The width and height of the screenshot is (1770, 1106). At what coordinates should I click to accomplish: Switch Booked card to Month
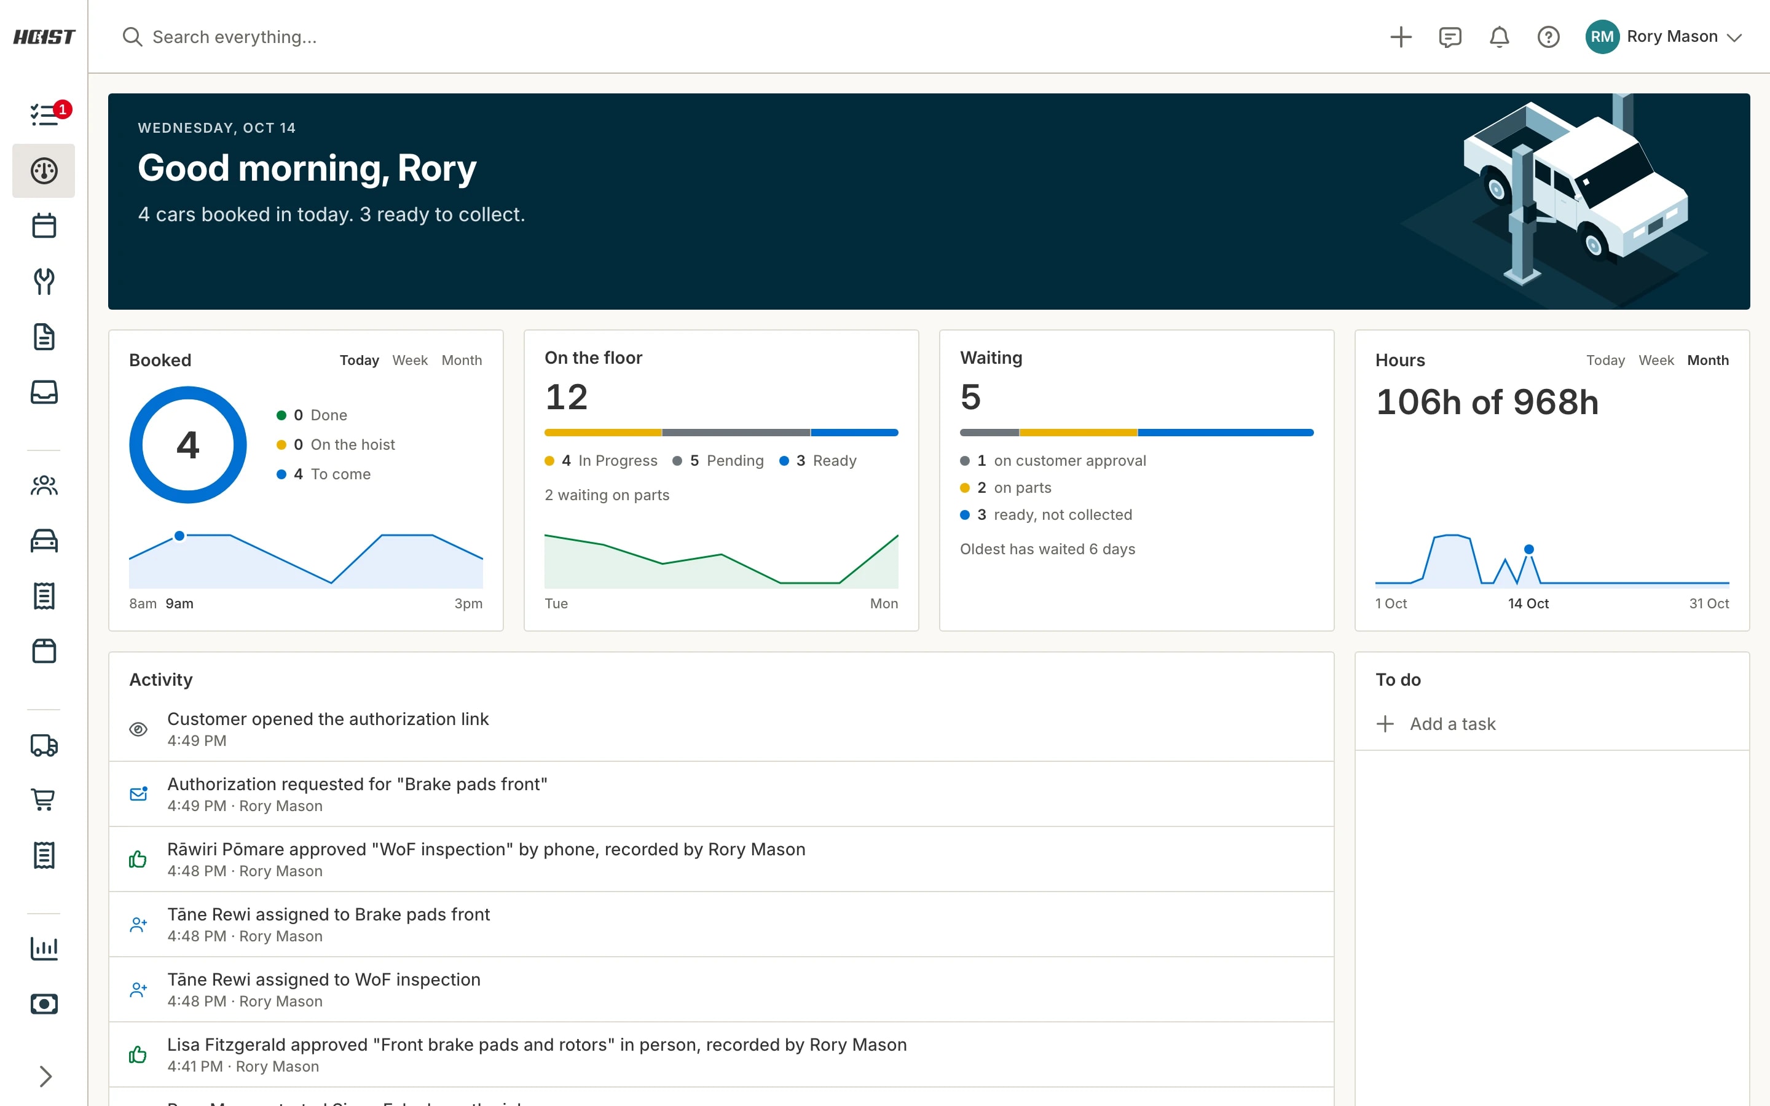[x=462, y=360]
